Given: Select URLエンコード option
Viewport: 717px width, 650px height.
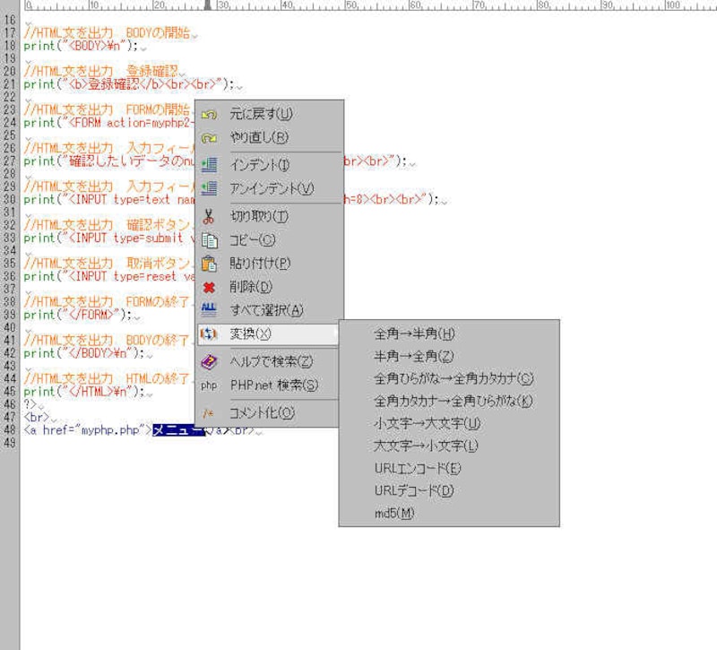Looking at the screenshot, I should point(418,468).
